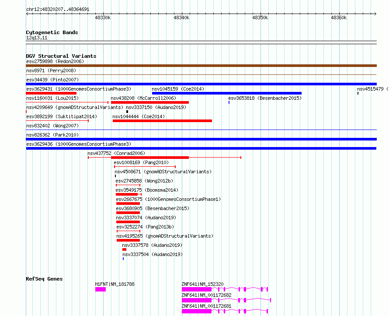Click the RefSeq Genes track title
This screenshot has width=389, height=316.
pyautogui.click(x=44, y=279)
